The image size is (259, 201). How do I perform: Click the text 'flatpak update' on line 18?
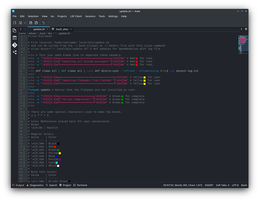39,90
